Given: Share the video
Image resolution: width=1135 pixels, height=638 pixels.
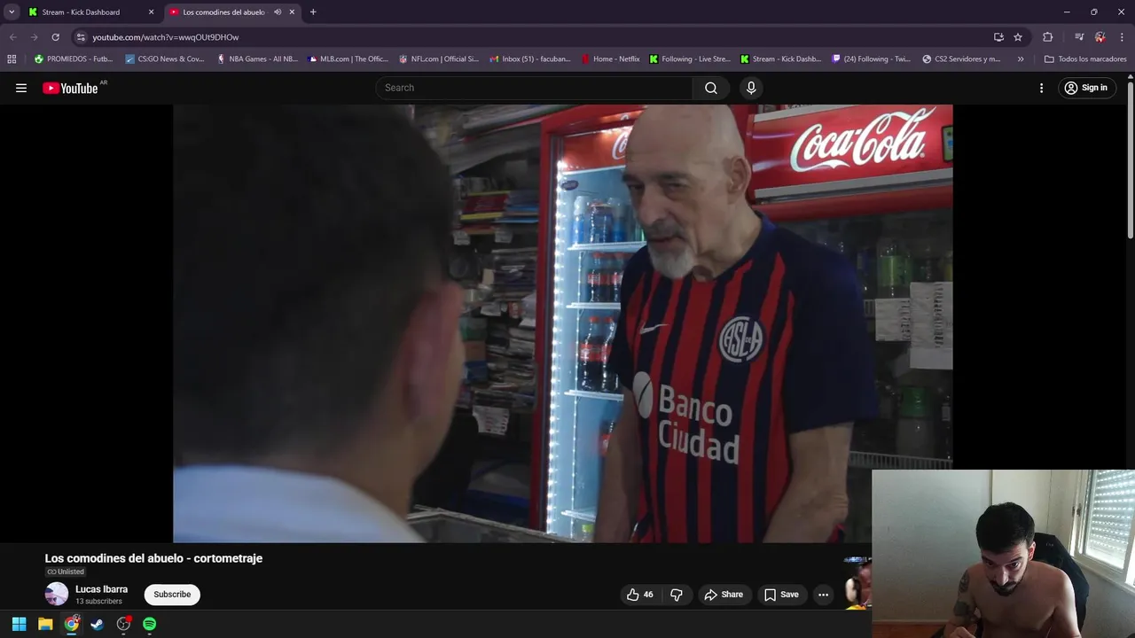Looking at the screenshot, I should (724, 595).
